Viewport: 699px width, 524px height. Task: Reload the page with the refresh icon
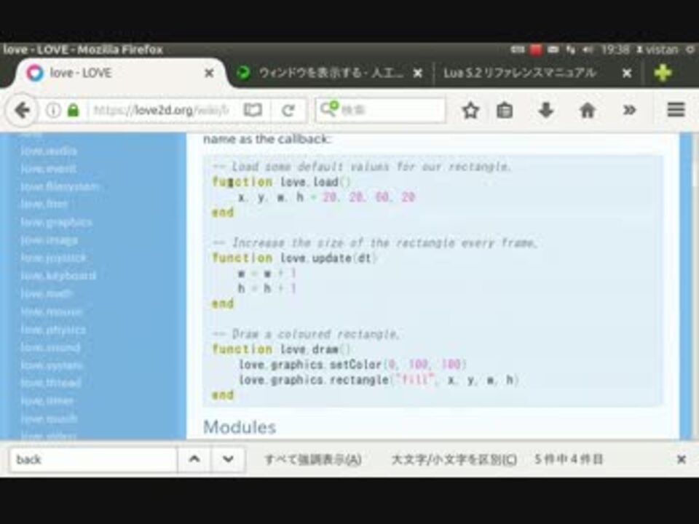coord(288,110)
